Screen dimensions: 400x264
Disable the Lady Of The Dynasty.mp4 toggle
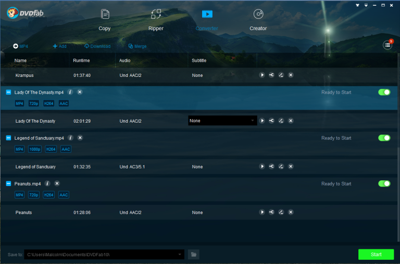[384, 92]
